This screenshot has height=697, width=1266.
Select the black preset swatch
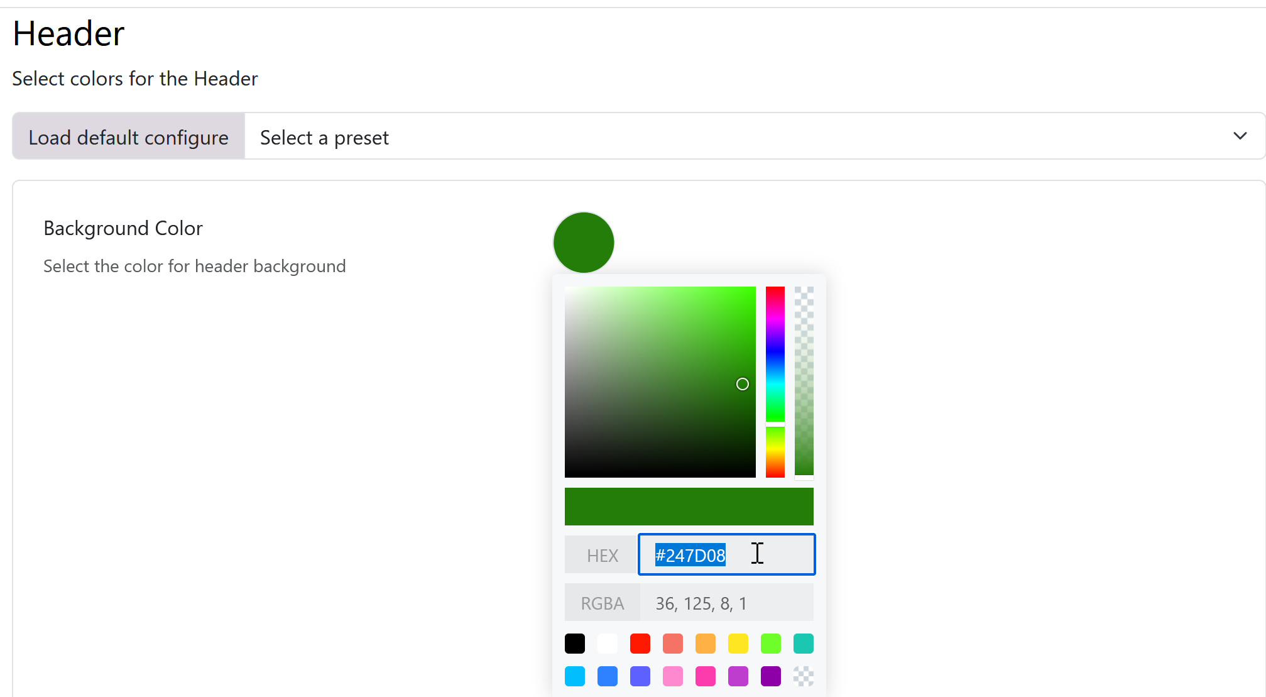pos(574,644)
